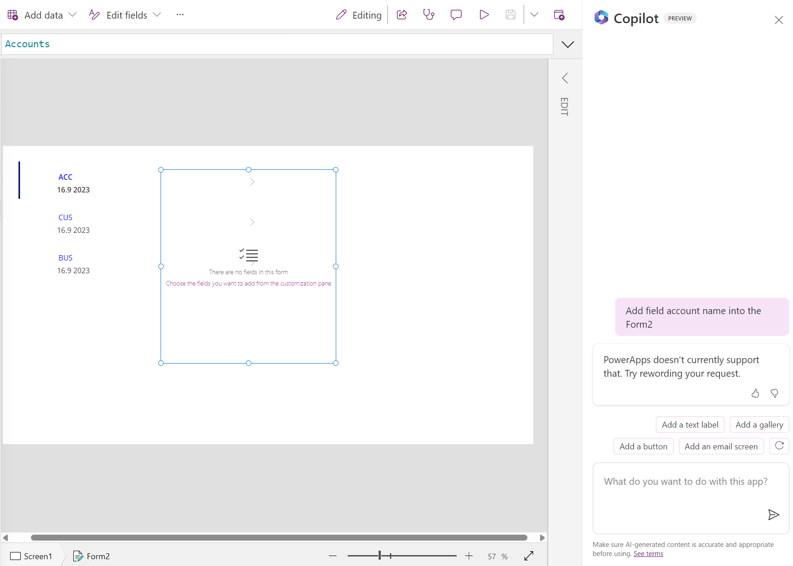The width and height of the screenshot is (793, 566).
Task: Open save options dropdown arrow
Action: click(x=534, y=15)
